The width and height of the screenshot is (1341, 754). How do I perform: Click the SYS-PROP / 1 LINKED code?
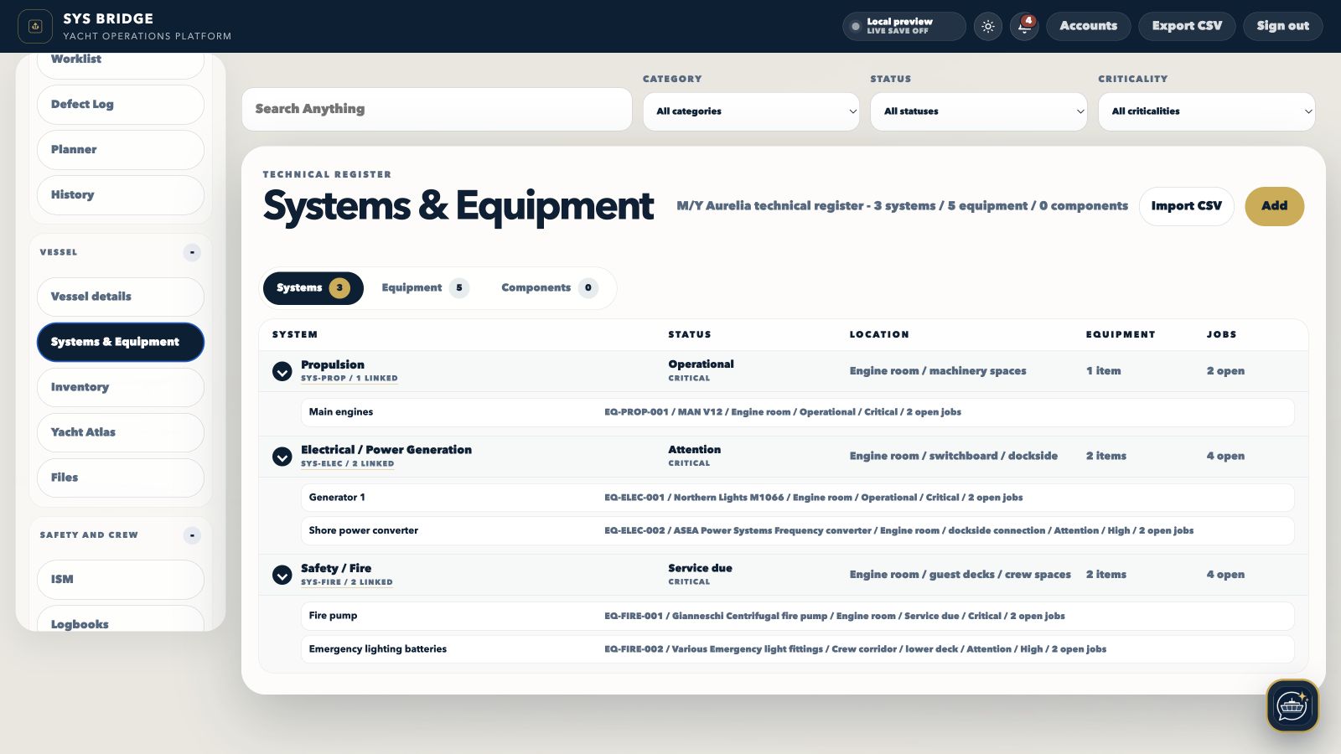point(349,379)
